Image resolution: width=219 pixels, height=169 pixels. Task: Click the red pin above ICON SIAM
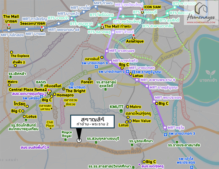click(142, 10)
